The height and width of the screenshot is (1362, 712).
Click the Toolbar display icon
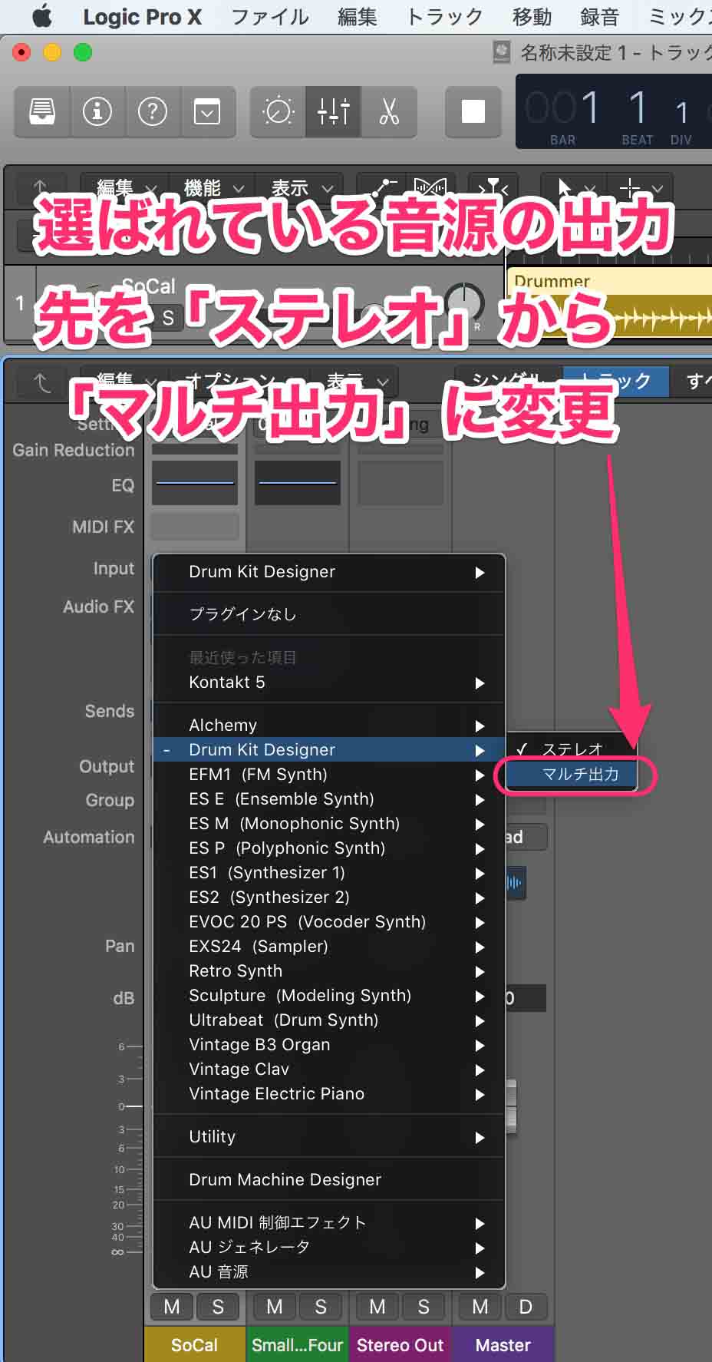tap(207, 112)
